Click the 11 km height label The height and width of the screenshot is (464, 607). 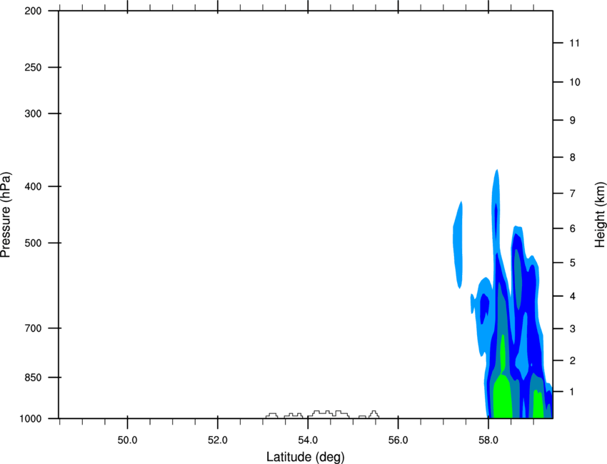pos(574,43)
